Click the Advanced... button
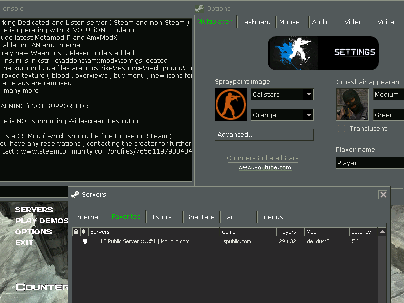 264,135
